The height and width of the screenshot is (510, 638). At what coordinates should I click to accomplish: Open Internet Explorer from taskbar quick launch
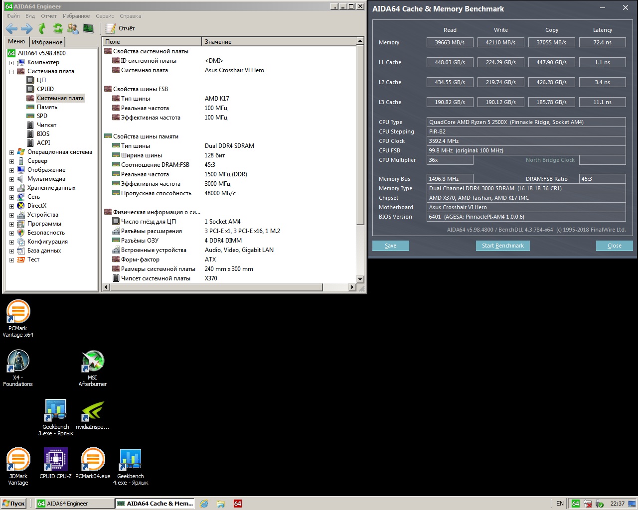point(204,504)
